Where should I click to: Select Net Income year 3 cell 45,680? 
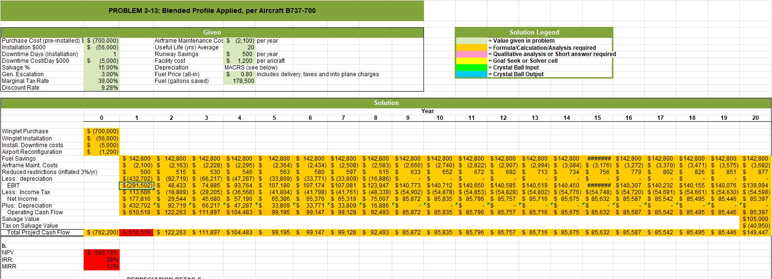[207, 199]
